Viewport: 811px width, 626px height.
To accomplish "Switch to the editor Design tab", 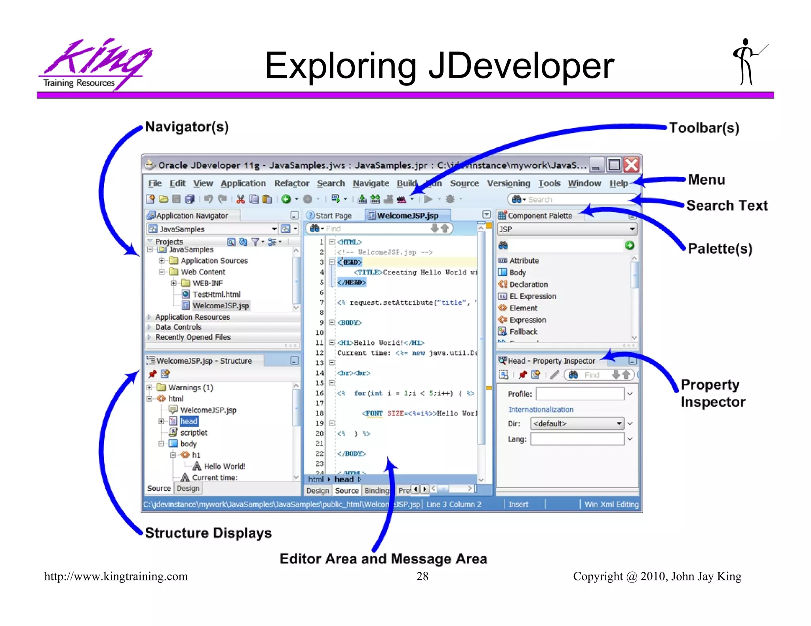I will pos(318,491).
